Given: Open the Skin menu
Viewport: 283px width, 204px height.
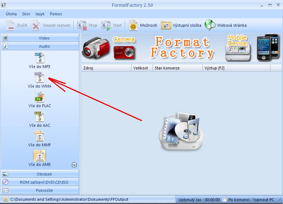Looking at the screenshot, I should [26, 14].
